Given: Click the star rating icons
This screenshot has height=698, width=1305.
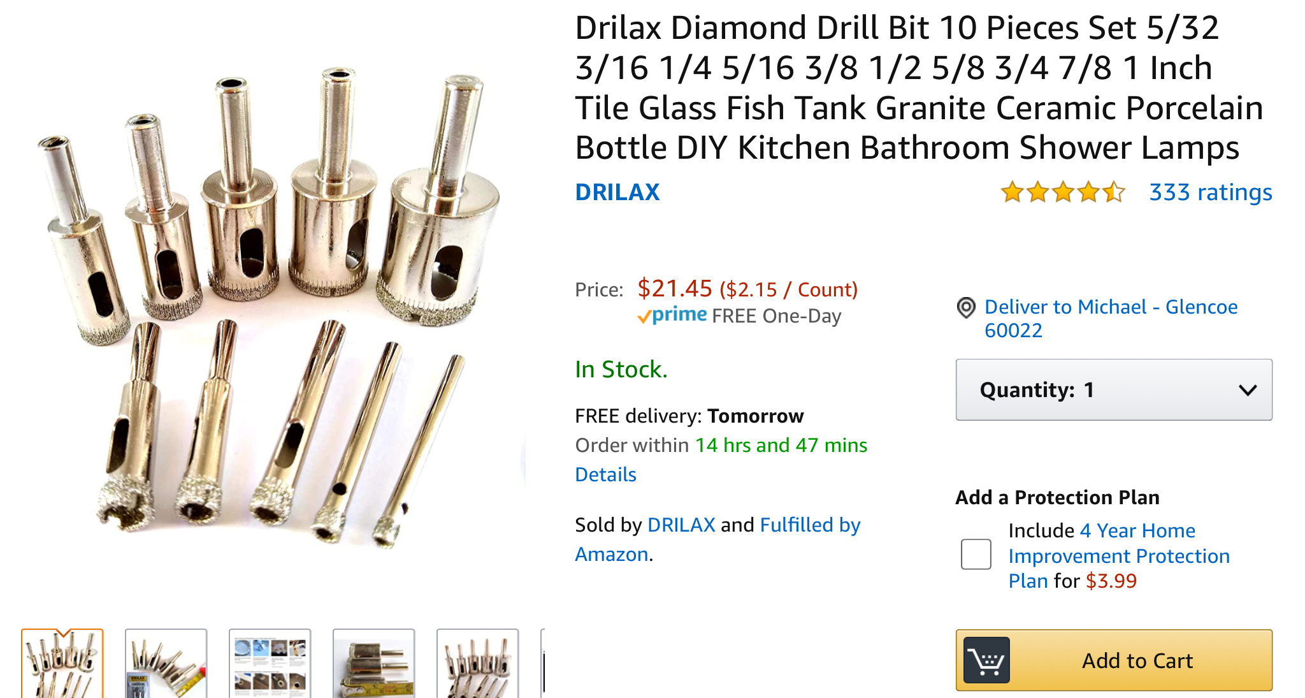Looking at the screenshot, I should click(x=1063, y=192).
